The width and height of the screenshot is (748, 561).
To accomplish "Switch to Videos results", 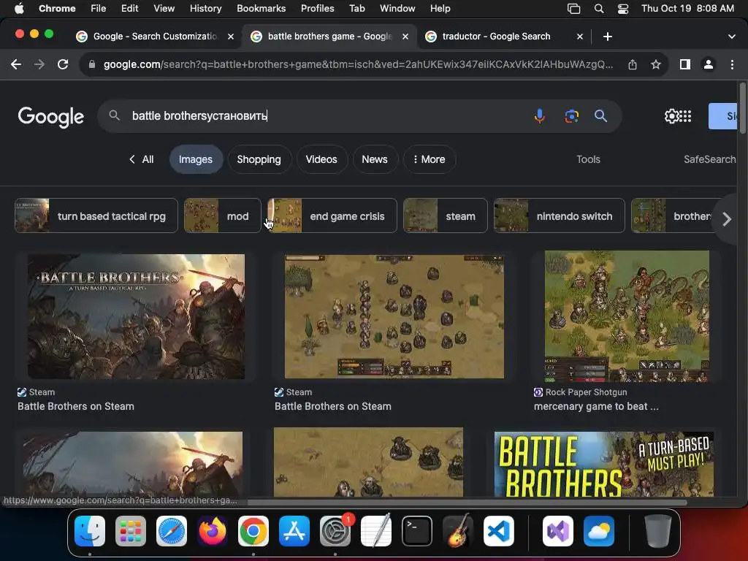I will pyautogui.click(x=321, y=159).
